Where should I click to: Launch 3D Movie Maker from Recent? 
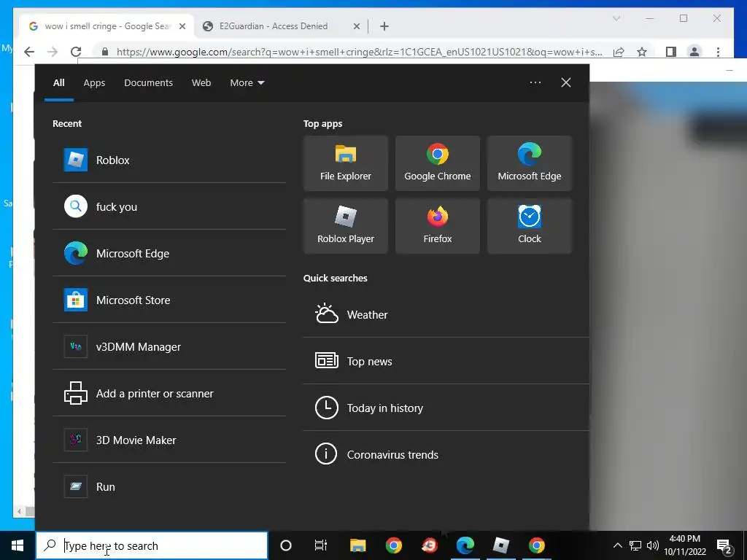coord(169,440)
